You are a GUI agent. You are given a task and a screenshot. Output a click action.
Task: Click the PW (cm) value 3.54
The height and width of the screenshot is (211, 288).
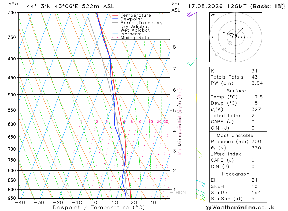click(x=257, y=83)
